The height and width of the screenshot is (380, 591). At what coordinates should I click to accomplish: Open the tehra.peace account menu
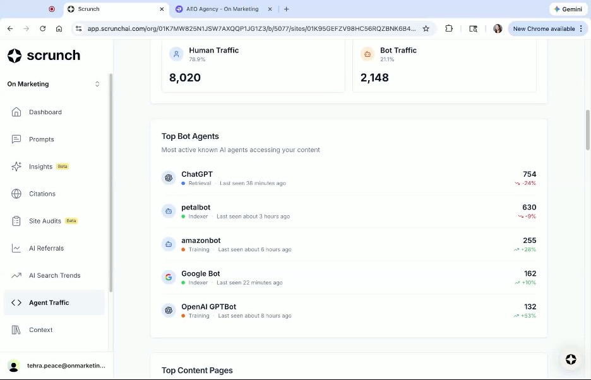[54, 365]
